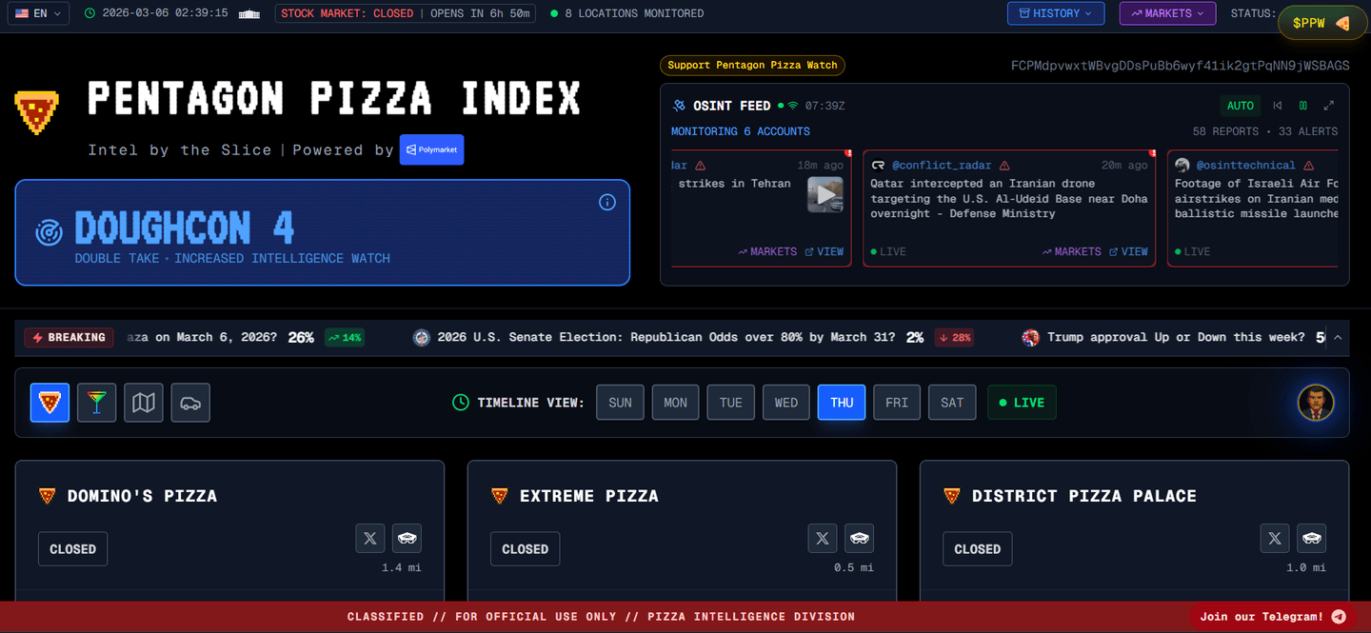
Task: Select the pizza places view tab
Action: point(50,403)
